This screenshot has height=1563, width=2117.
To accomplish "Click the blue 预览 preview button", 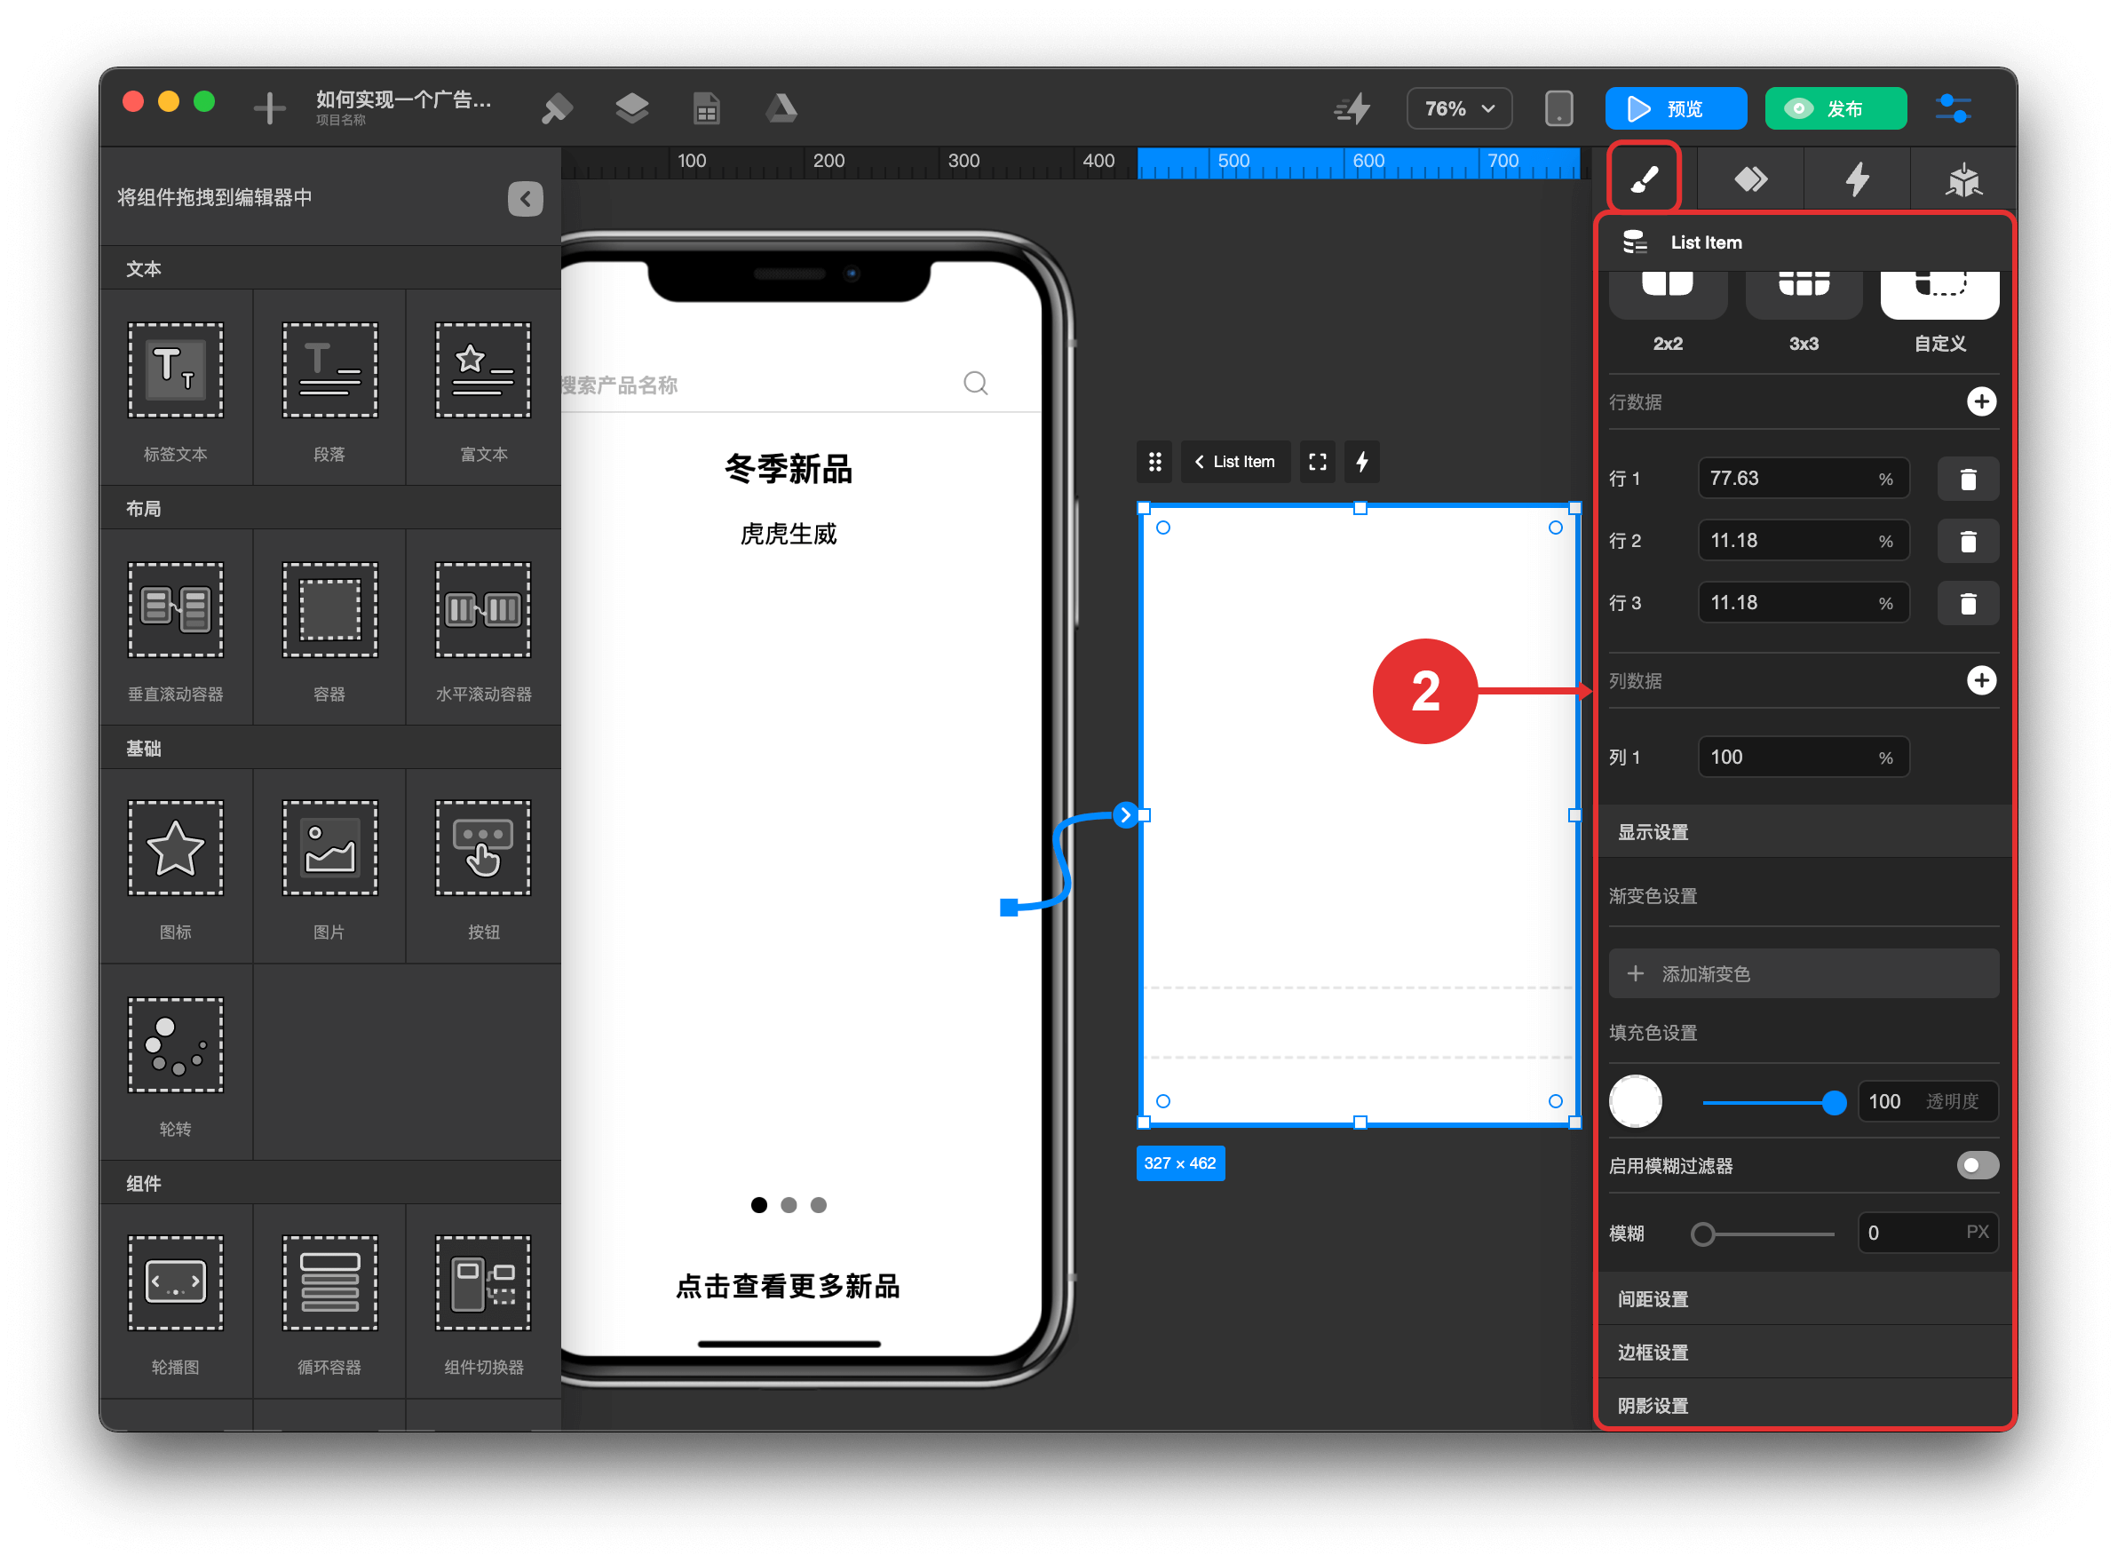I will (1676, 109).
